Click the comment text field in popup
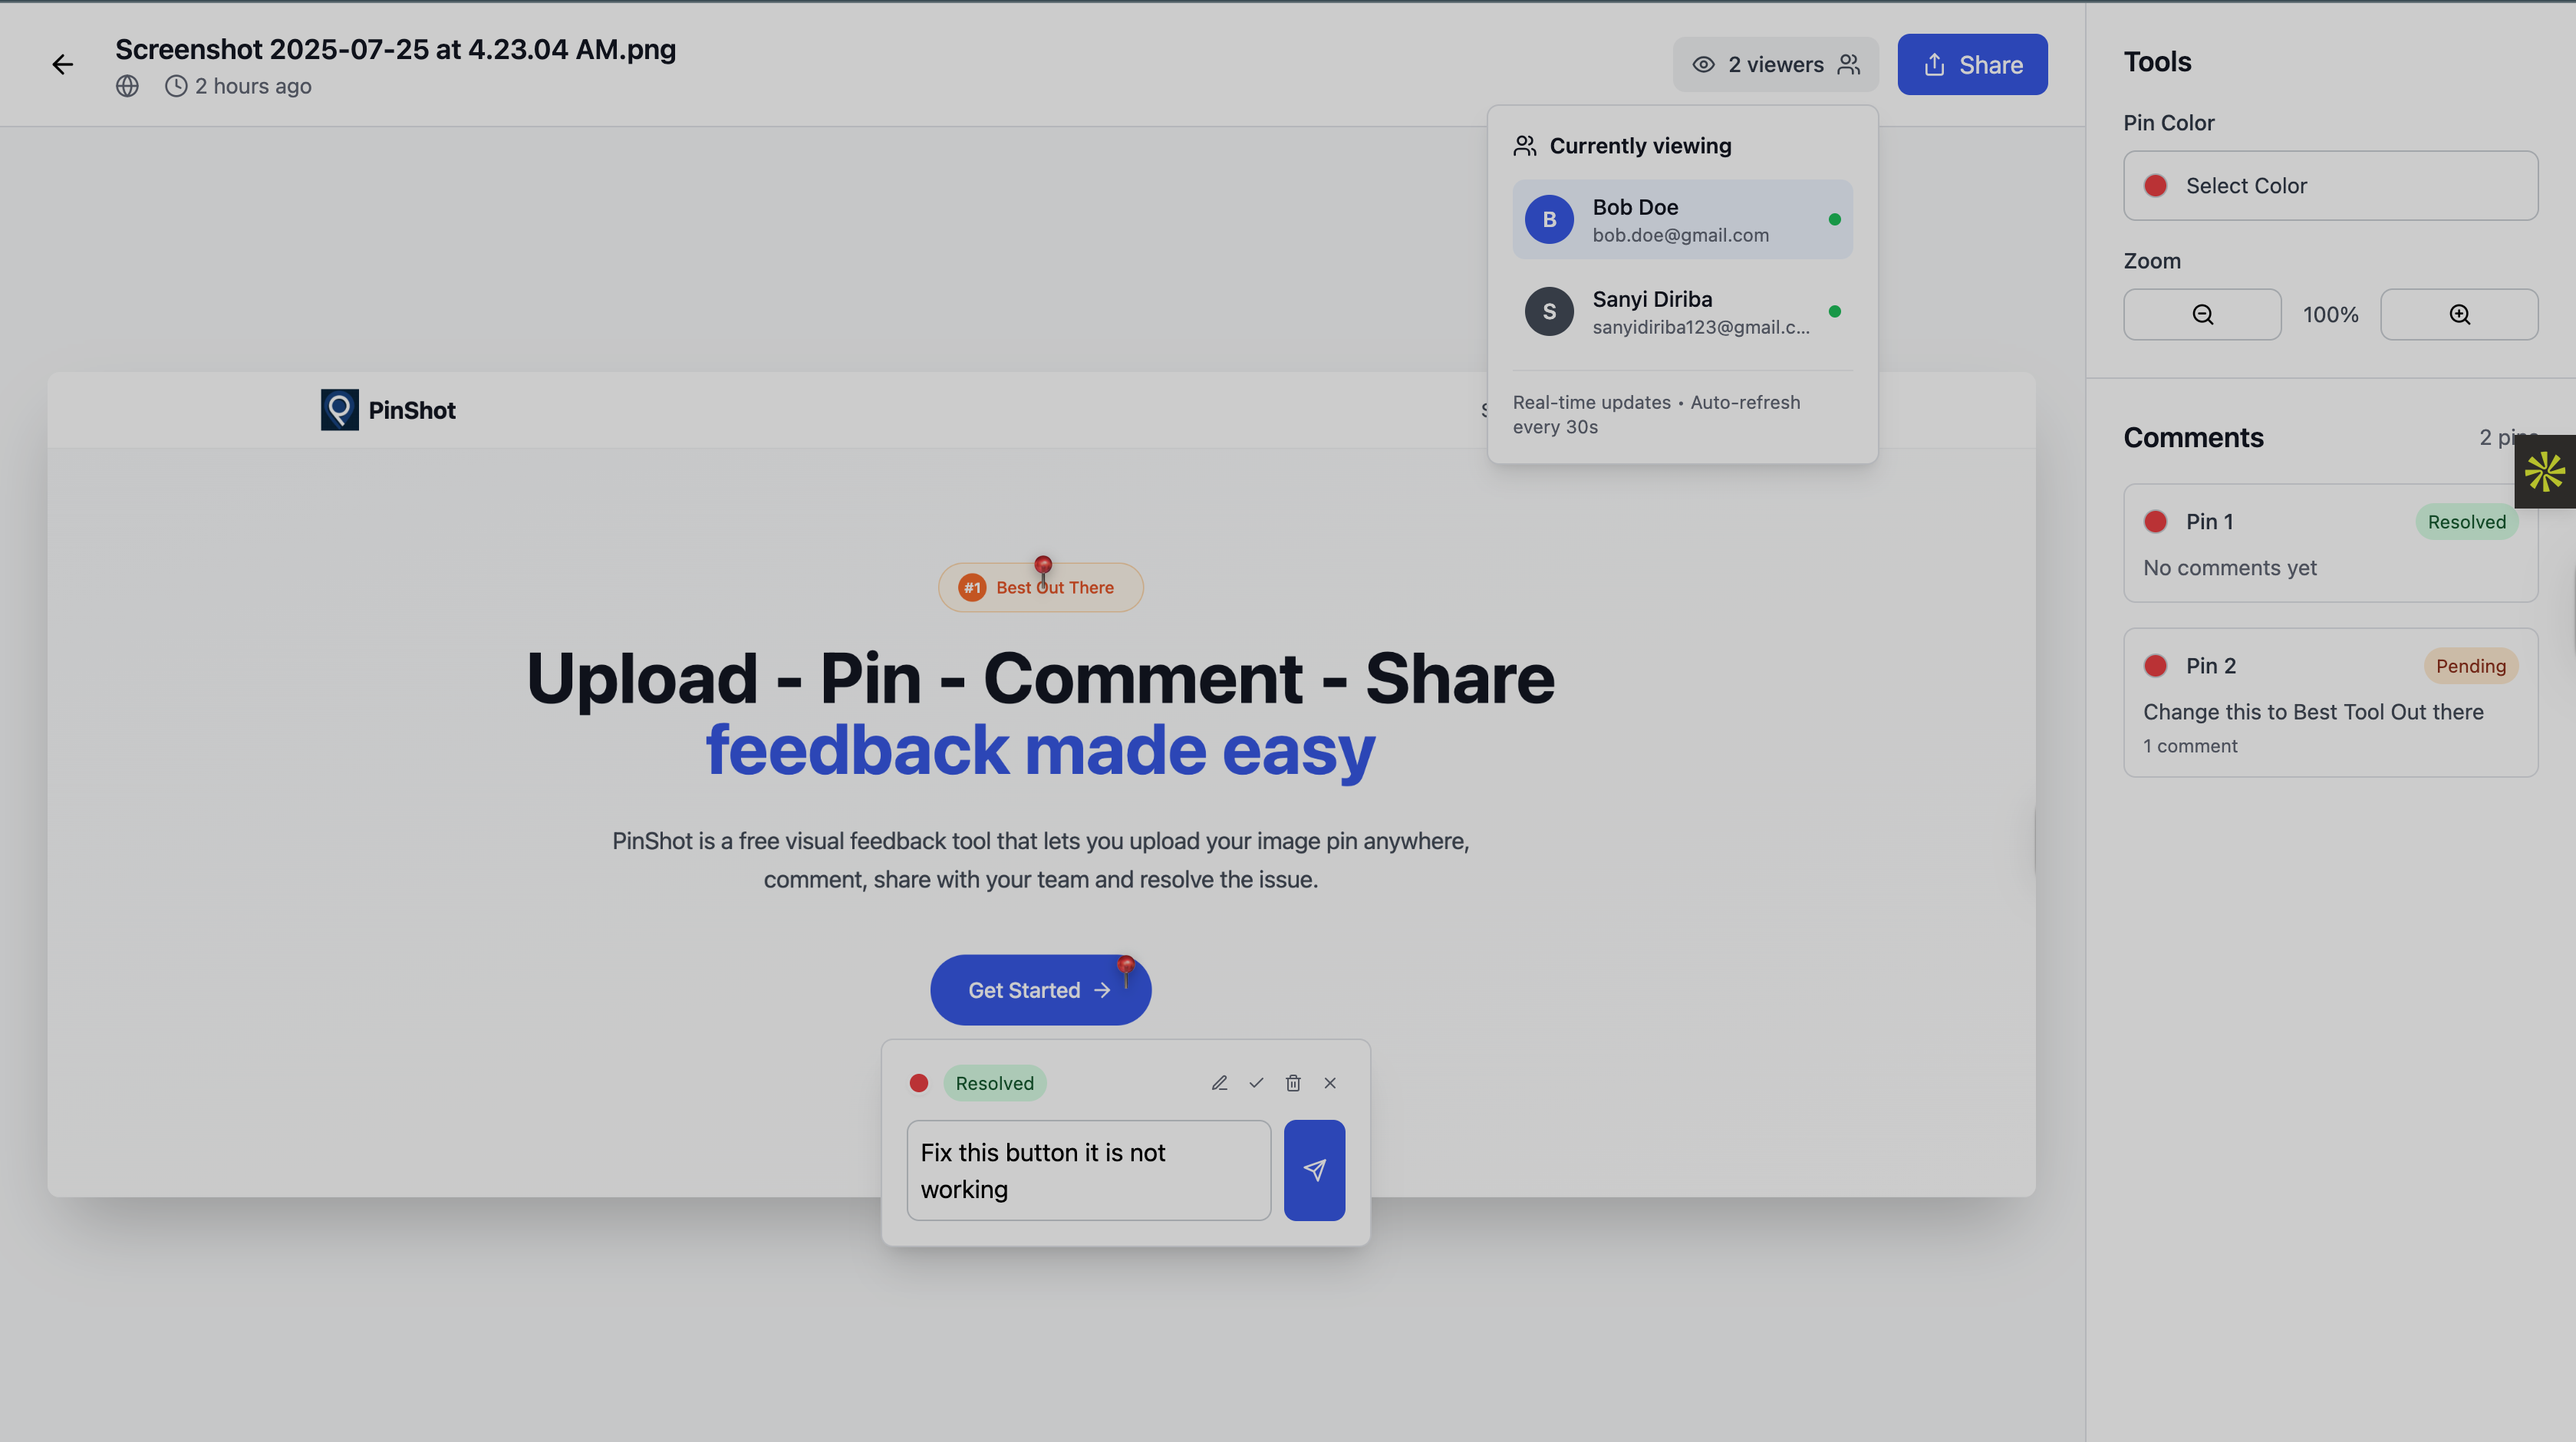The image size is (2576, 1442). [1088, 1170]
